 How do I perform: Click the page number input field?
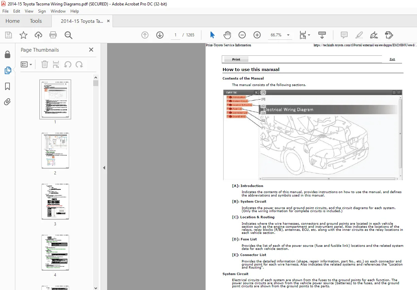[x=176, y=35]
